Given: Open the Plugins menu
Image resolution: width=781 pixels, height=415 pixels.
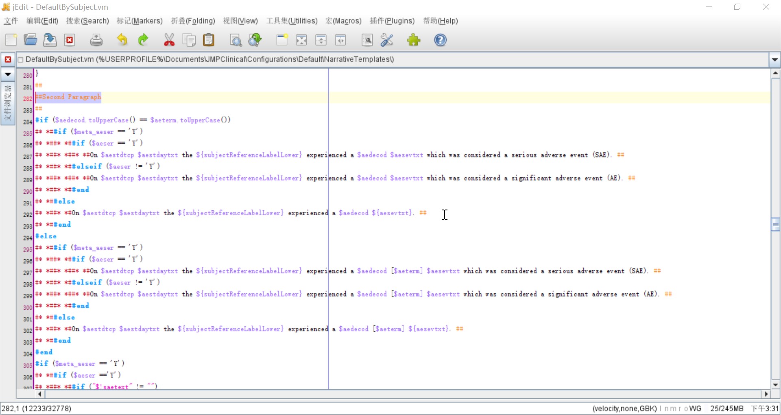Looking at the screenshot, I should tap(392, 21).
